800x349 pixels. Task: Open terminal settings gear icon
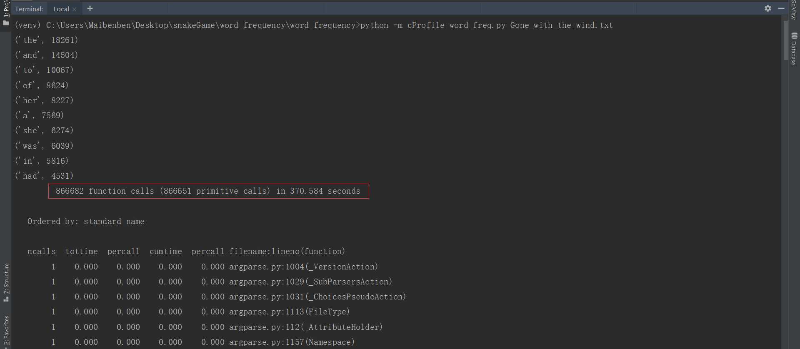(768, 8)
